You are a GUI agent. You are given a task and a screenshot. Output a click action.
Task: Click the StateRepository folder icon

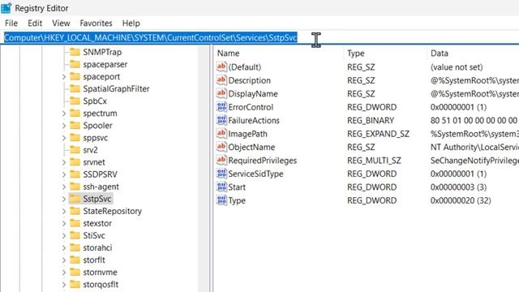coord(75,211)
